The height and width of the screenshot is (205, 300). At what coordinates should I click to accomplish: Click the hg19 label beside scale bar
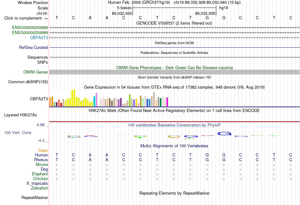224,8
